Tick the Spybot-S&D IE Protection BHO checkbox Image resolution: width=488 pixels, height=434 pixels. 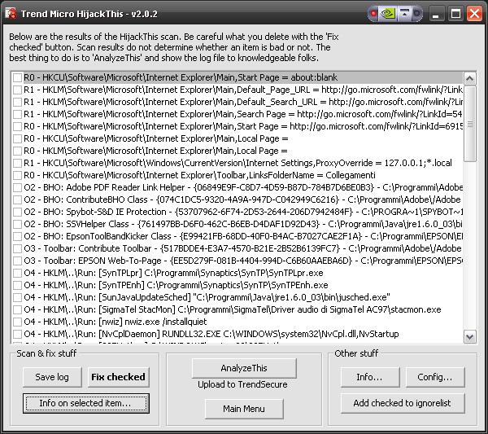(x=17, y=212)
